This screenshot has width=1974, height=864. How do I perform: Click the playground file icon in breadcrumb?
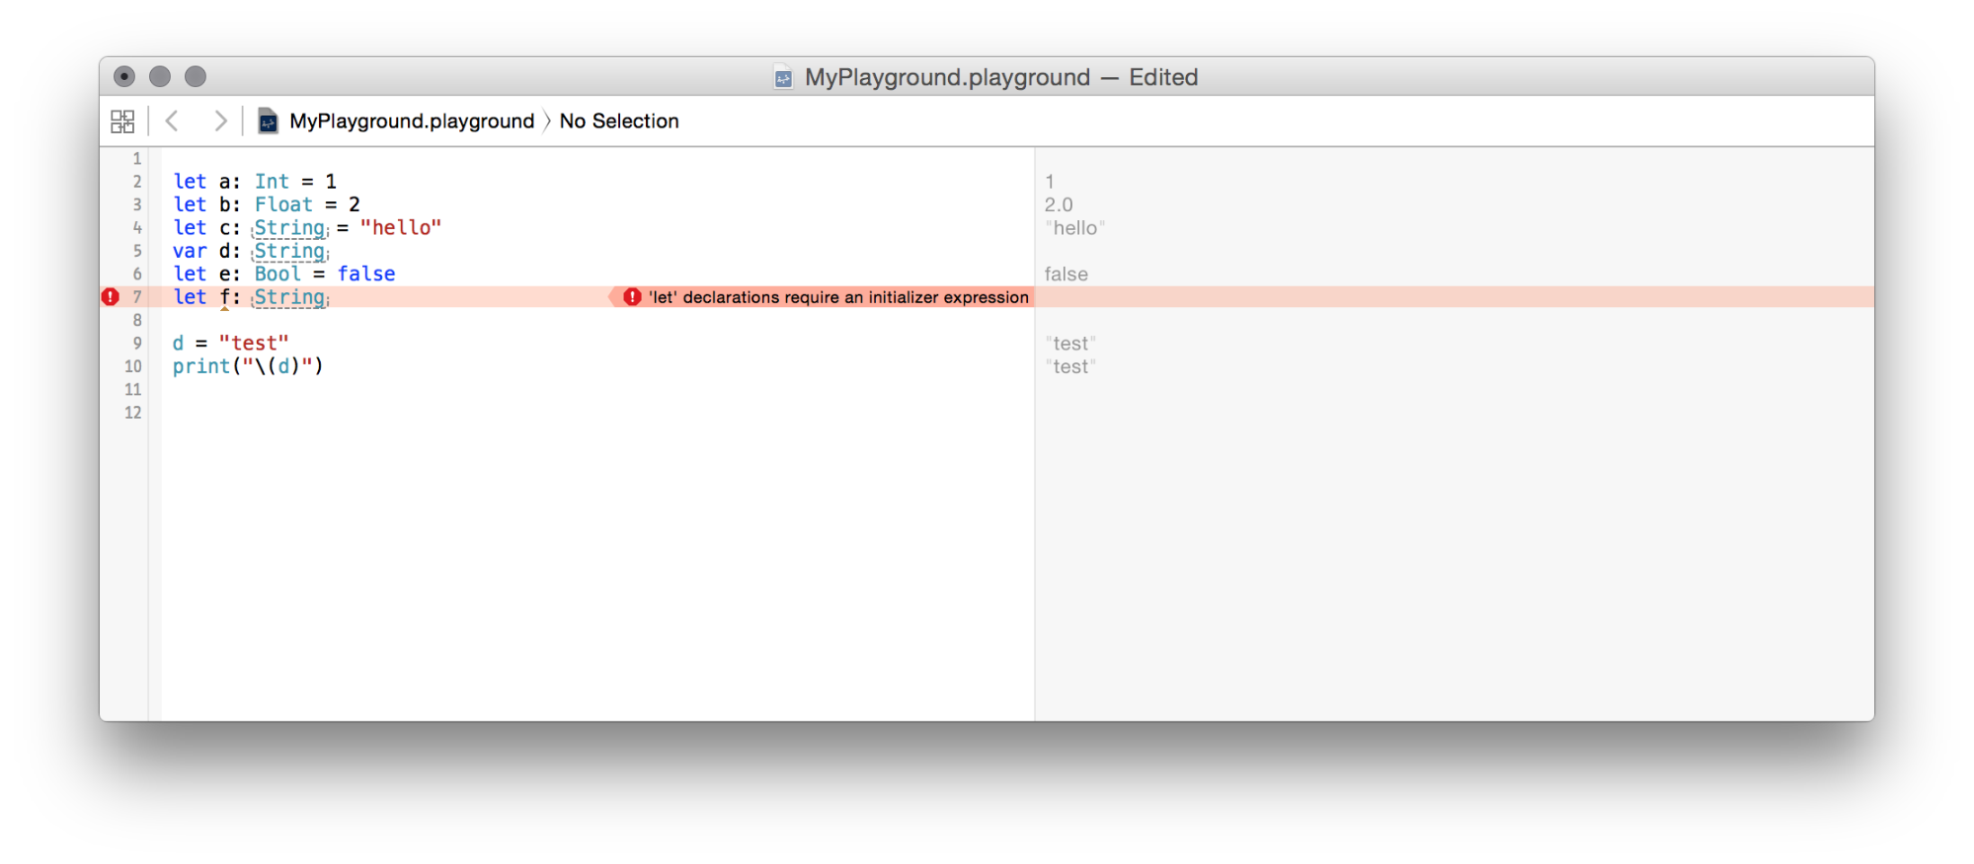pyautogui.click(x=268, y=121)
